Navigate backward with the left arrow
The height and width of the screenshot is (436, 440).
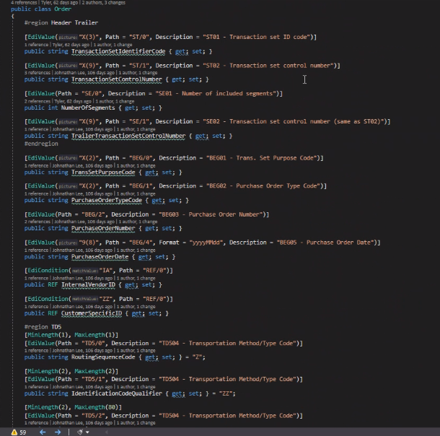(43, 432)
